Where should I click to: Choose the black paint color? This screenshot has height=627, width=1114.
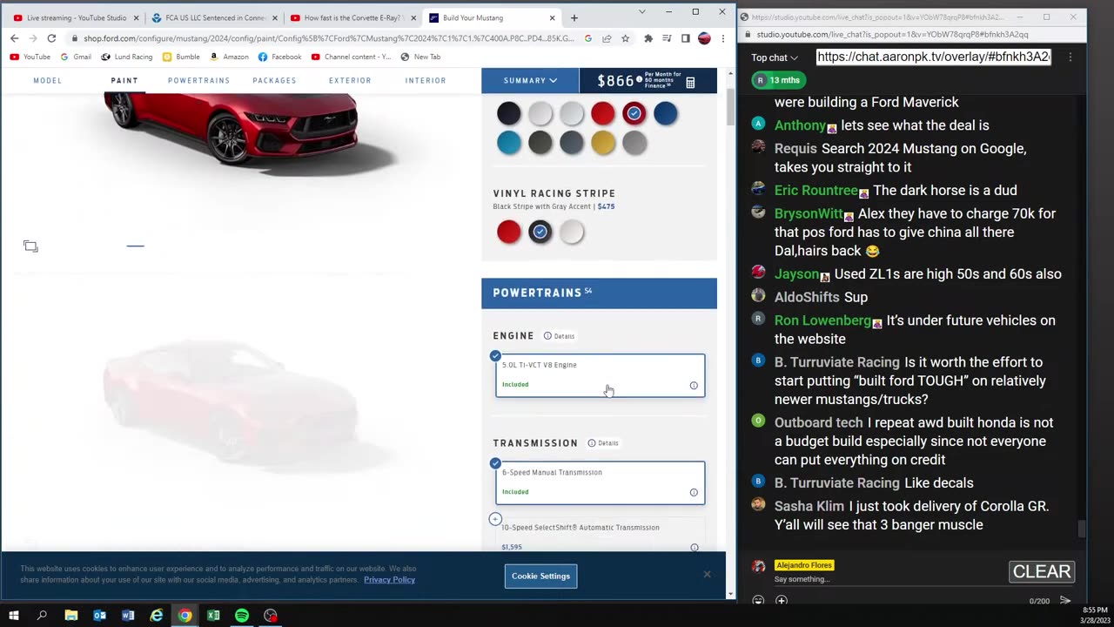(x=509, y=113)
